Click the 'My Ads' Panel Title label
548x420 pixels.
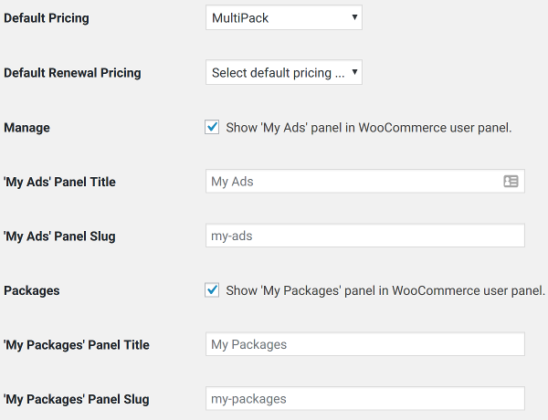point(59,182)
